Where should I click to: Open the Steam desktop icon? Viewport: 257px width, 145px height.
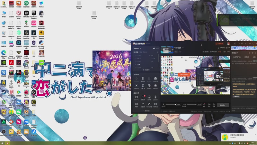(4, 92)
